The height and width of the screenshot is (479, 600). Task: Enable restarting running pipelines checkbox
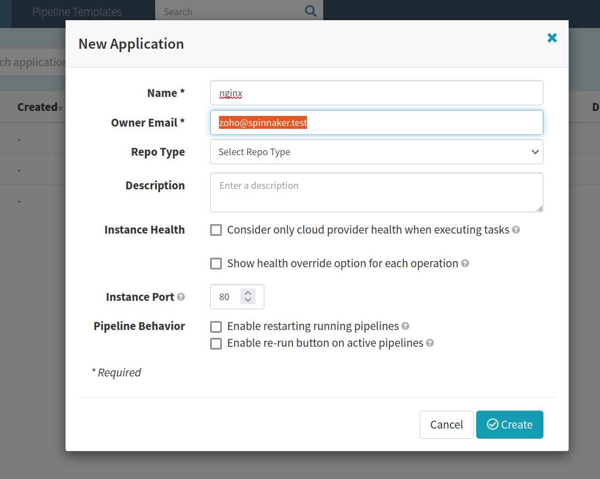(216, 327)
